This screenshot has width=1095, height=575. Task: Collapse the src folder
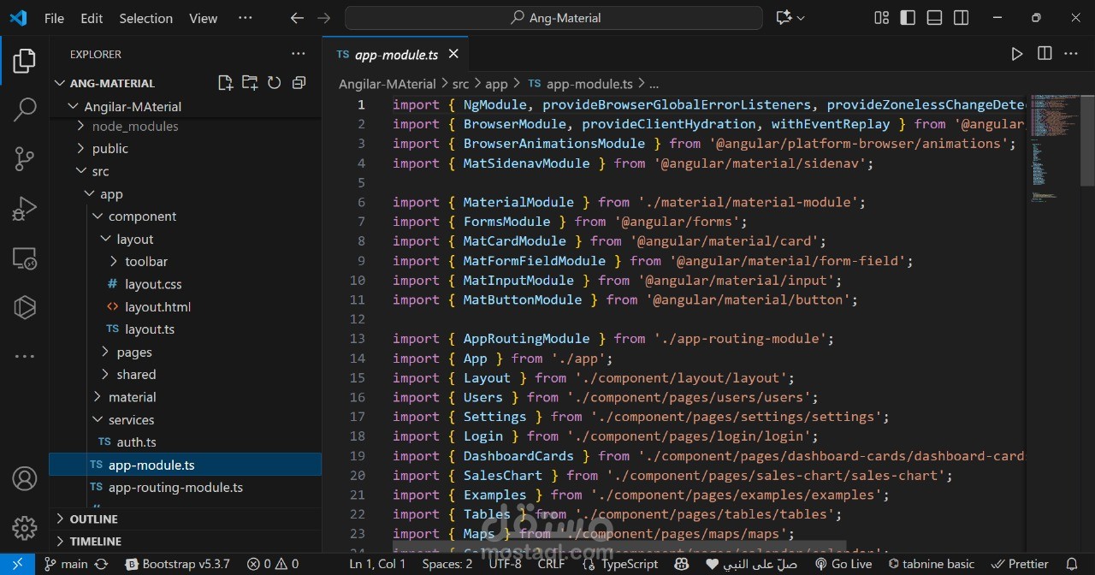coord(100,171)
